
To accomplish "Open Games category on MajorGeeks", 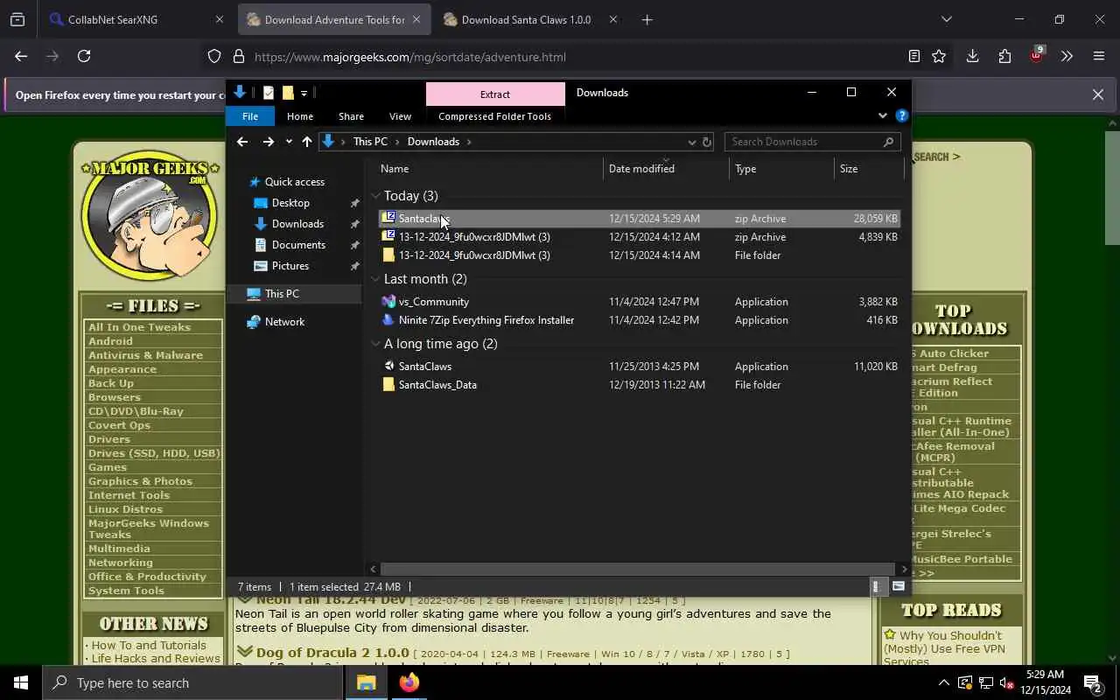I will click(x=108, y=467).
